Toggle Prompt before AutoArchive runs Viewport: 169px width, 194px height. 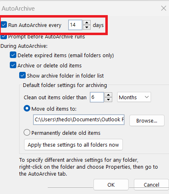coord(4,37)
